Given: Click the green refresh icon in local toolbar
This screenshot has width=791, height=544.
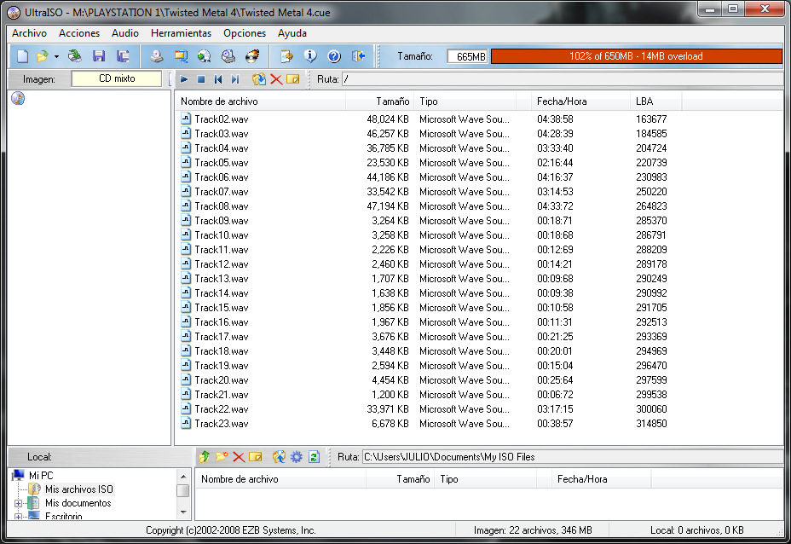Looking at the screenshot, I should point(314,457).
